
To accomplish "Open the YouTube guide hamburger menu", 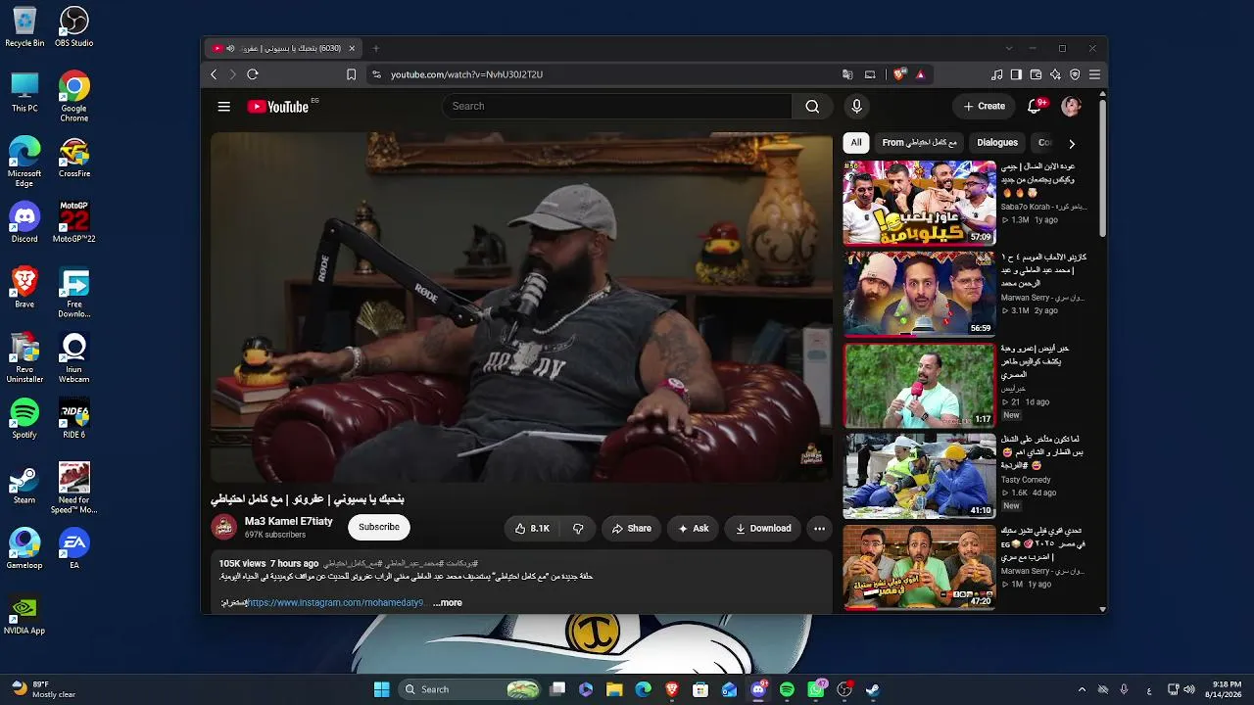I will tap(224, 107).
